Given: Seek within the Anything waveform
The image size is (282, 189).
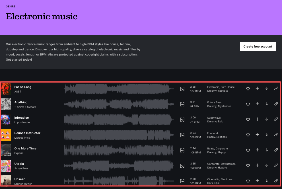Looking at the screenshot, I should [119, 104].
